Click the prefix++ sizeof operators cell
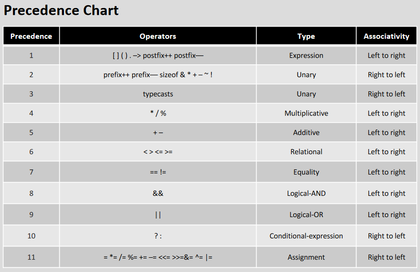This screenshot has height=272, width=420. (158, 75)
